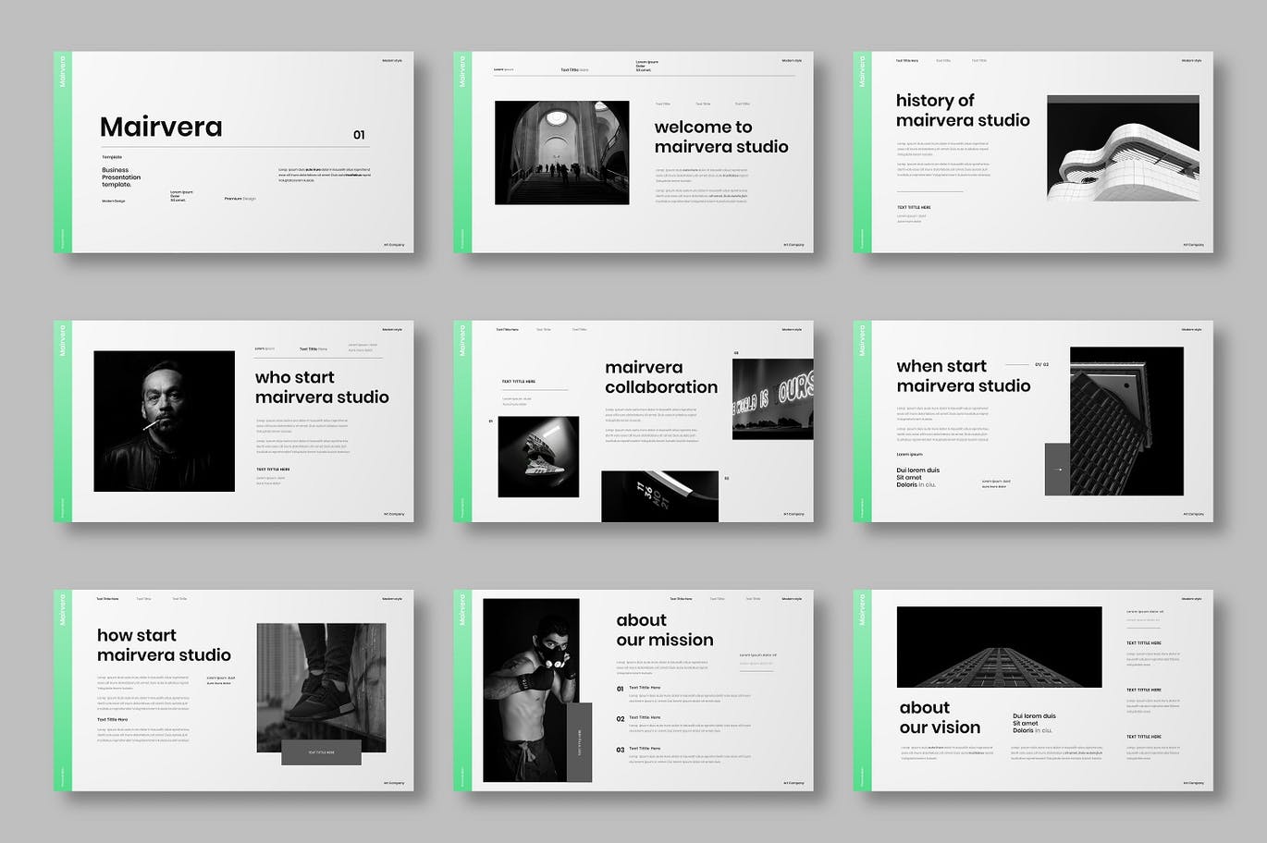Select the 'history of mairvera studio' heading

pyautogui.click(x=962, y=110)
